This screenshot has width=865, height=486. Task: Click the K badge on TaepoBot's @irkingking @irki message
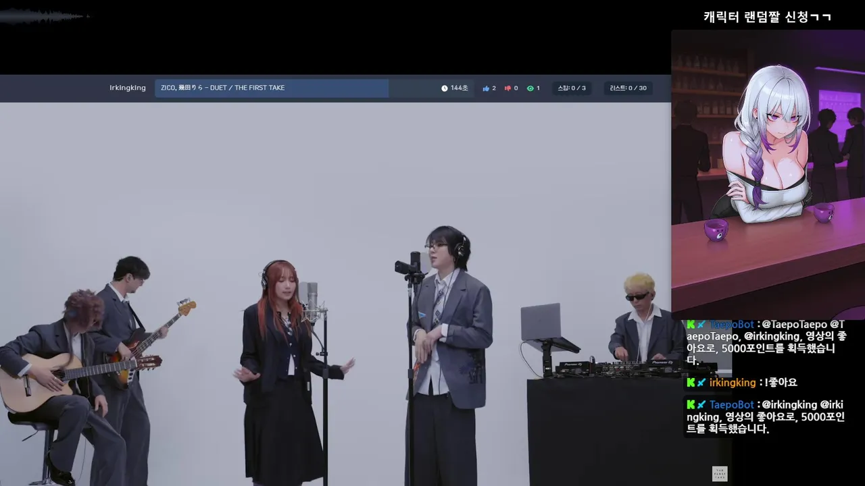(x=691, y=404)
